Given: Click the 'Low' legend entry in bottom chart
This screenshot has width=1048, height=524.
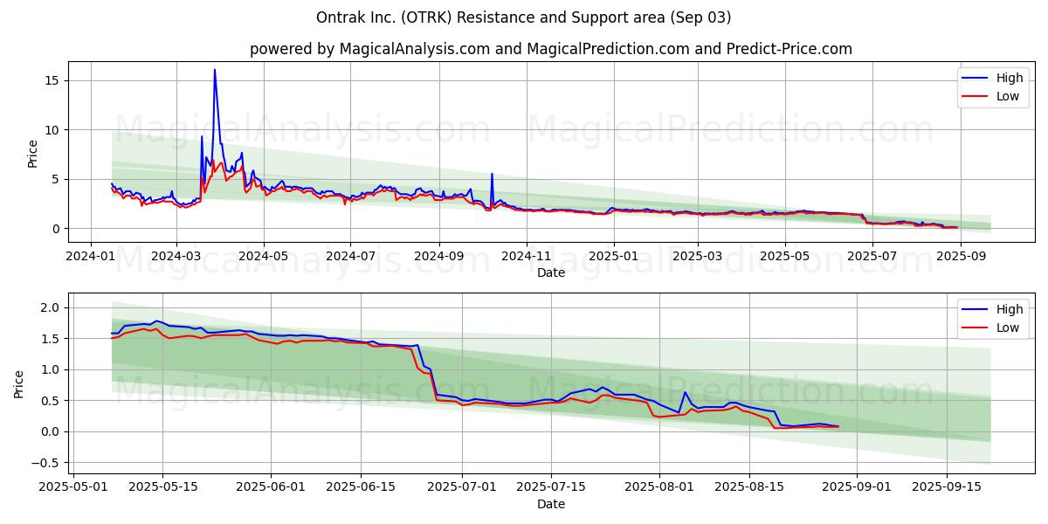Looking at the screenshot, I should (1008, 327).
